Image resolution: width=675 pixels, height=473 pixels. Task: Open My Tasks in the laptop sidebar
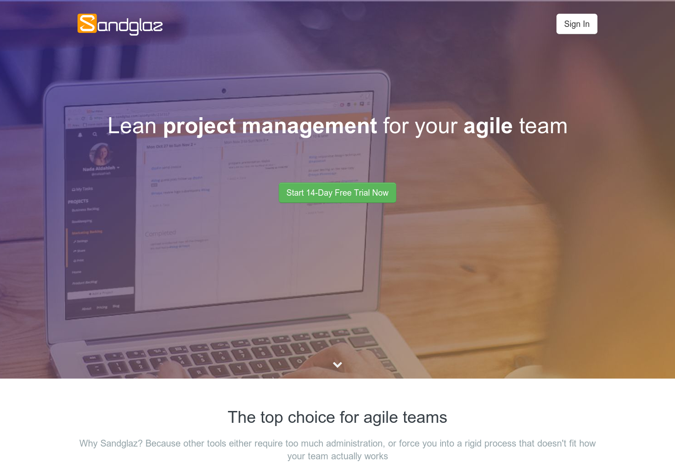pyautogui.click(x=83, y=189)
